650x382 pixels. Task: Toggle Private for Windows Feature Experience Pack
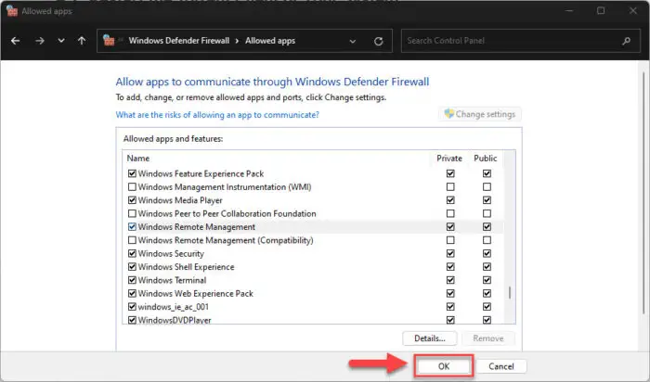point(450,173)
